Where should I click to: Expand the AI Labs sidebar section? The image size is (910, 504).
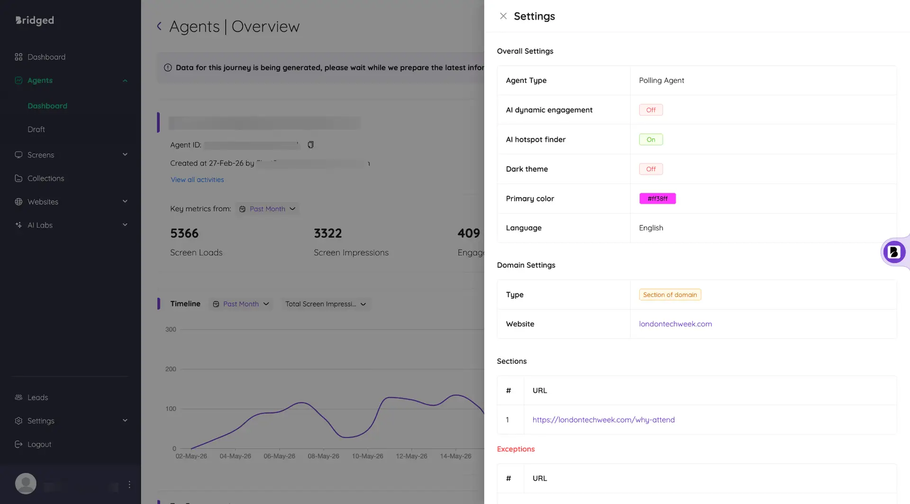pos(125,225)
